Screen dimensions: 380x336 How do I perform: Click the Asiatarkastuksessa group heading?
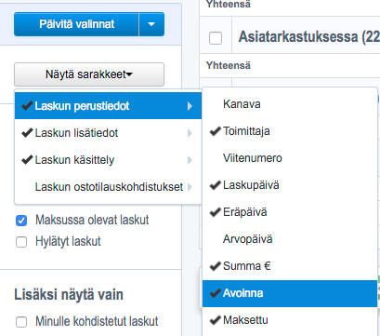coord(308,37)
